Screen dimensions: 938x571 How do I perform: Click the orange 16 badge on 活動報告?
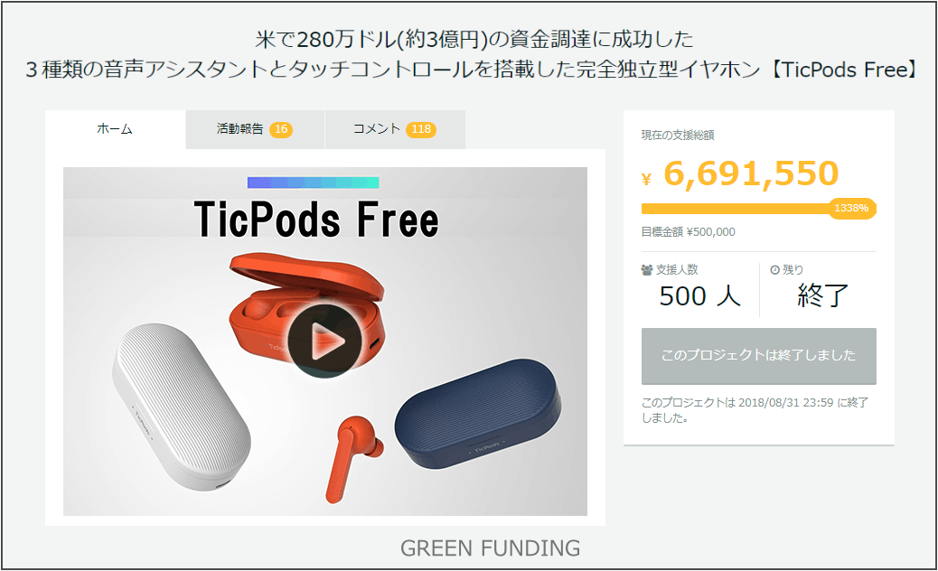pos(280,129)
